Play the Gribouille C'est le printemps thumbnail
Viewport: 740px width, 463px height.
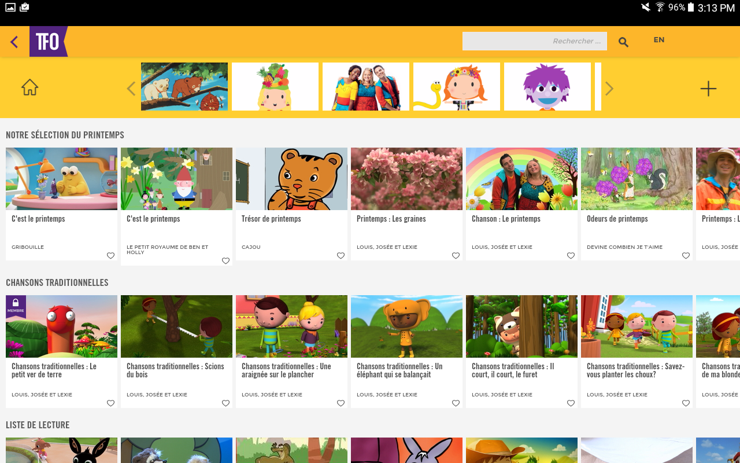(x=61, y=179)
